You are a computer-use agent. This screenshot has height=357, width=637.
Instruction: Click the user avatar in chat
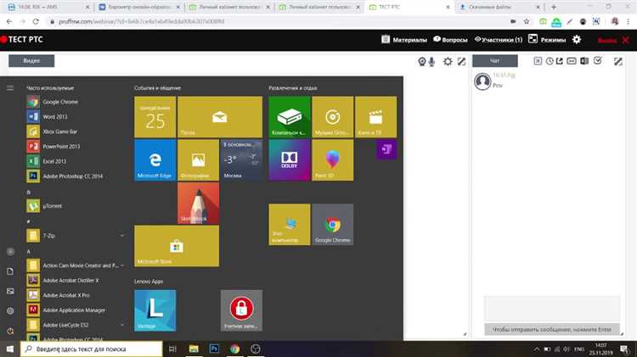482,81
